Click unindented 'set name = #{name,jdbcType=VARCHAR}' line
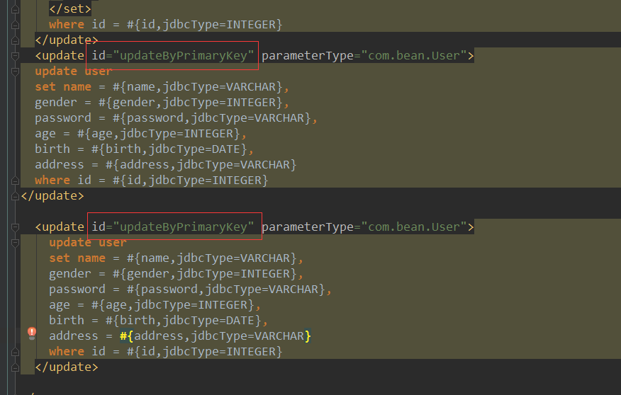Viewport: 621px width, 395px height. pyautogui.click(x=162, y=87)
